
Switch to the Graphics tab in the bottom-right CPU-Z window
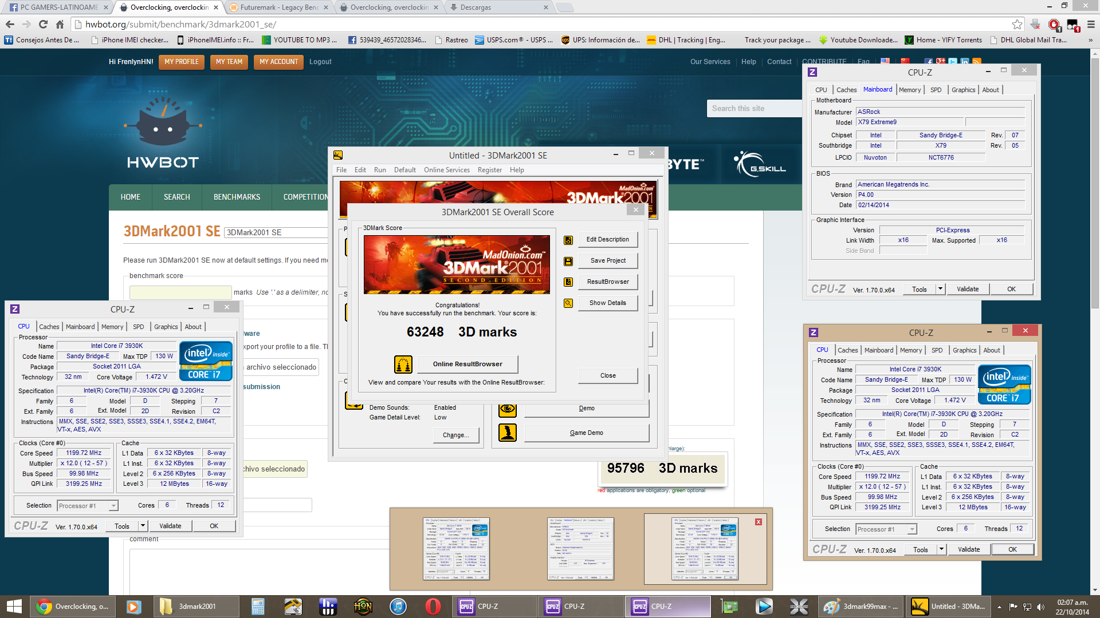(x=965, y=350)
